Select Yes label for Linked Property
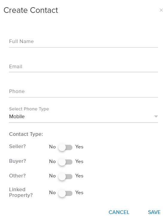This screenshot has width=167, height=222. [79, 192]
